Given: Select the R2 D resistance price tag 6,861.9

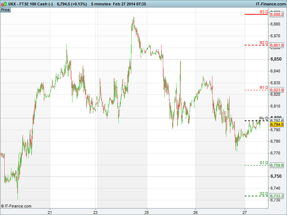Looking at the screenshot, I should [x=277, y=46].
